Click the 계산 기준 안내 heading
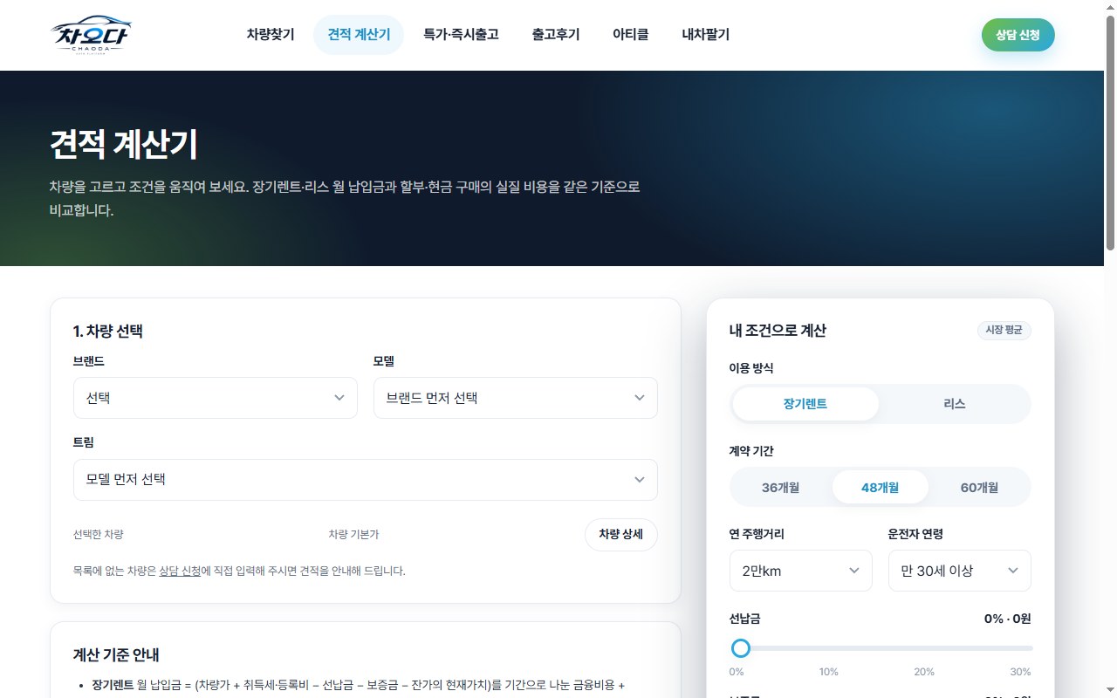This screenshot has width=1117, height=698. [116, 655]
